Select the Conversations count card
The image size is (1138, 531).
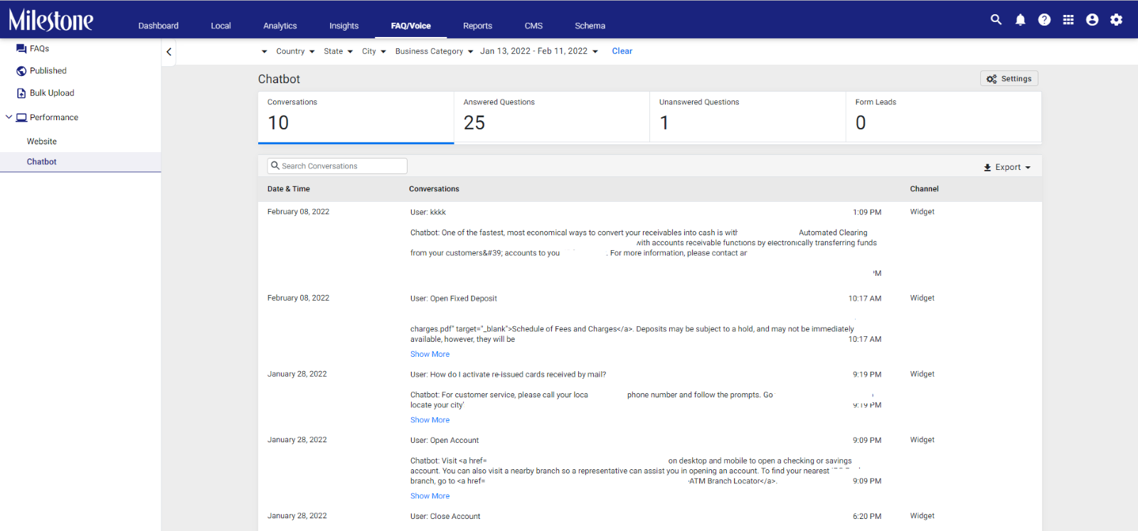tap(356, 117)
